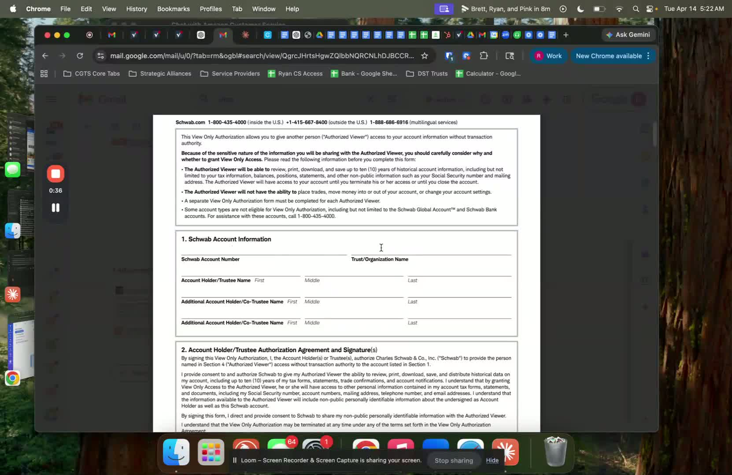Pause the Loom recording
The width and height of the screenshot is (732, 475).
click(x=55, y=208)
